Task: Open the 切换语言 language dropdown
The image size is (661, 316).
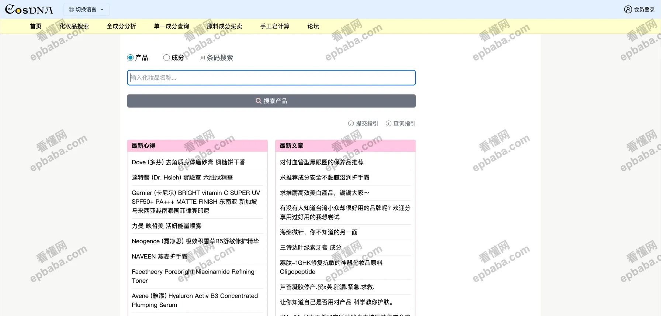Action: tap(86, 10)
